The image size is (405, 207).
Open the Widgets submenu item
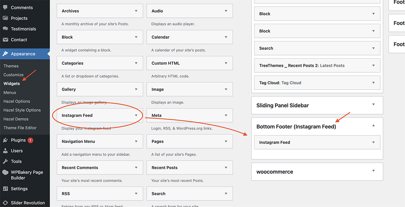pos(11,84)
